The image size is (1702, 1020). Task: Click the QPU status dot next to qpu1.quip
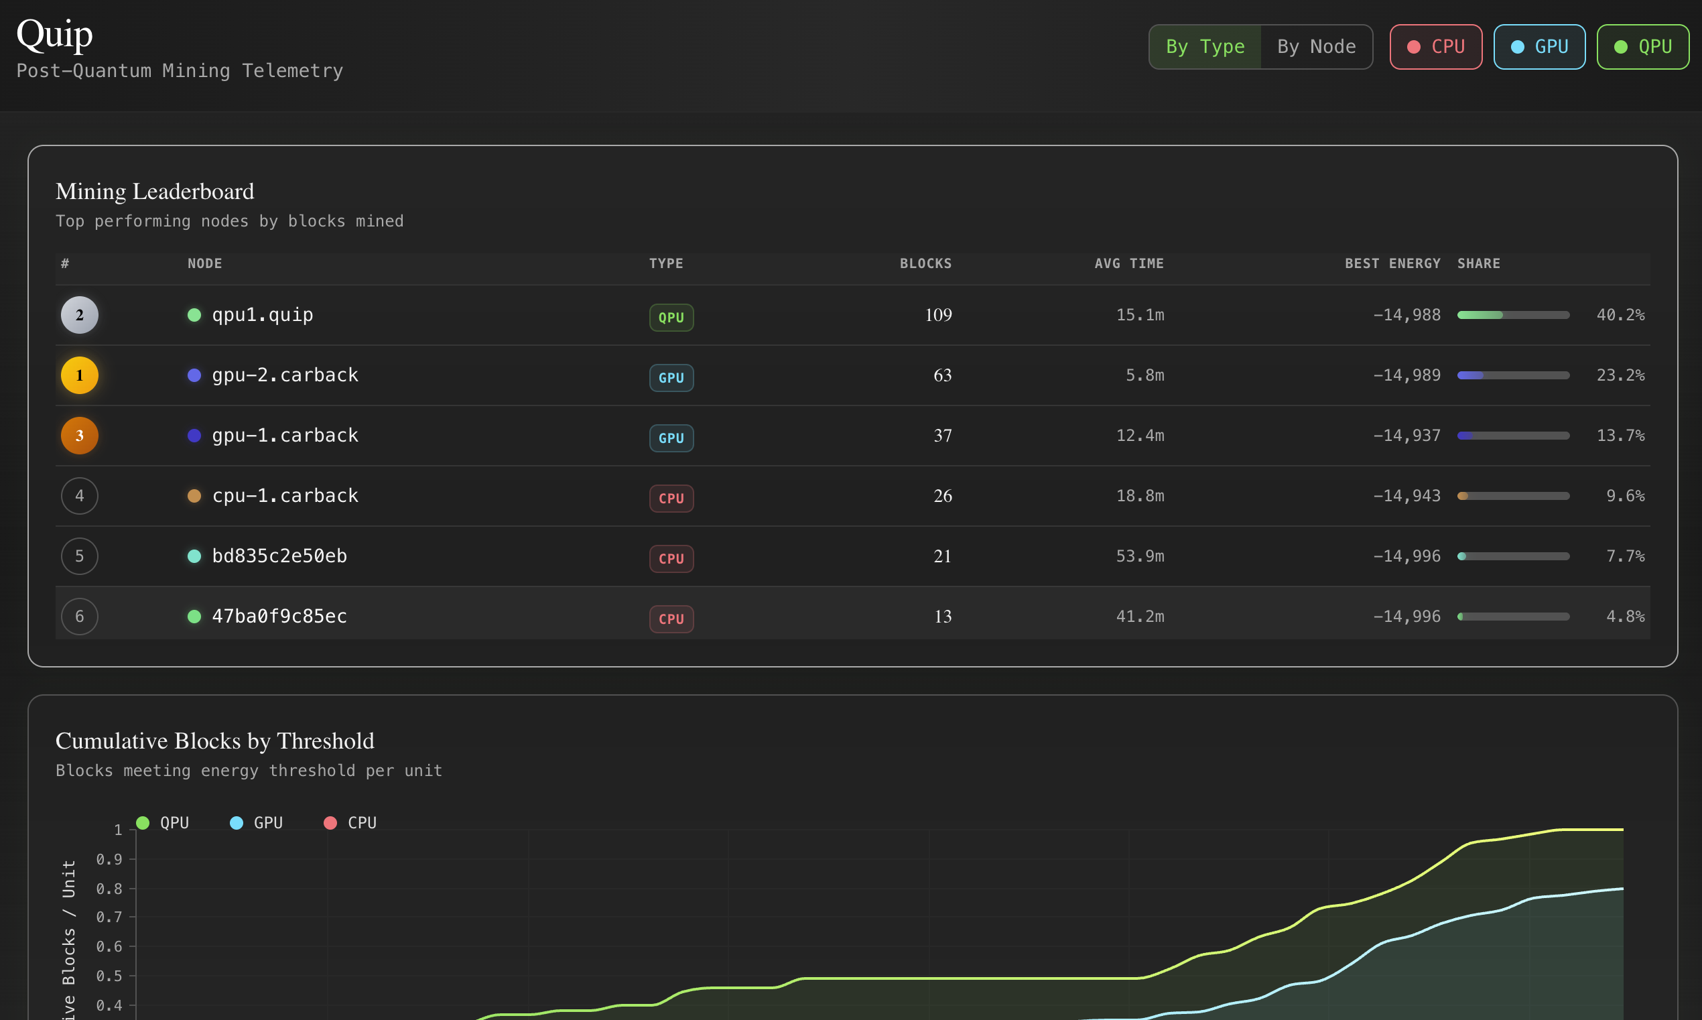coord(194,315)
